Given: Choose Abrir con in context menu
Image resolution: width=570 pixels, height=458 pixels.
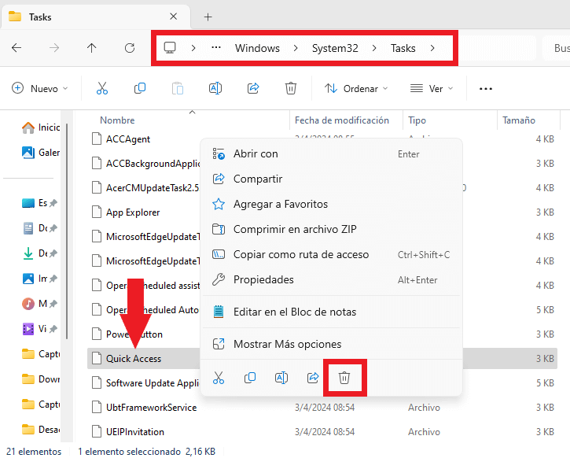Looking at the screenshot, I should point(331,154).
